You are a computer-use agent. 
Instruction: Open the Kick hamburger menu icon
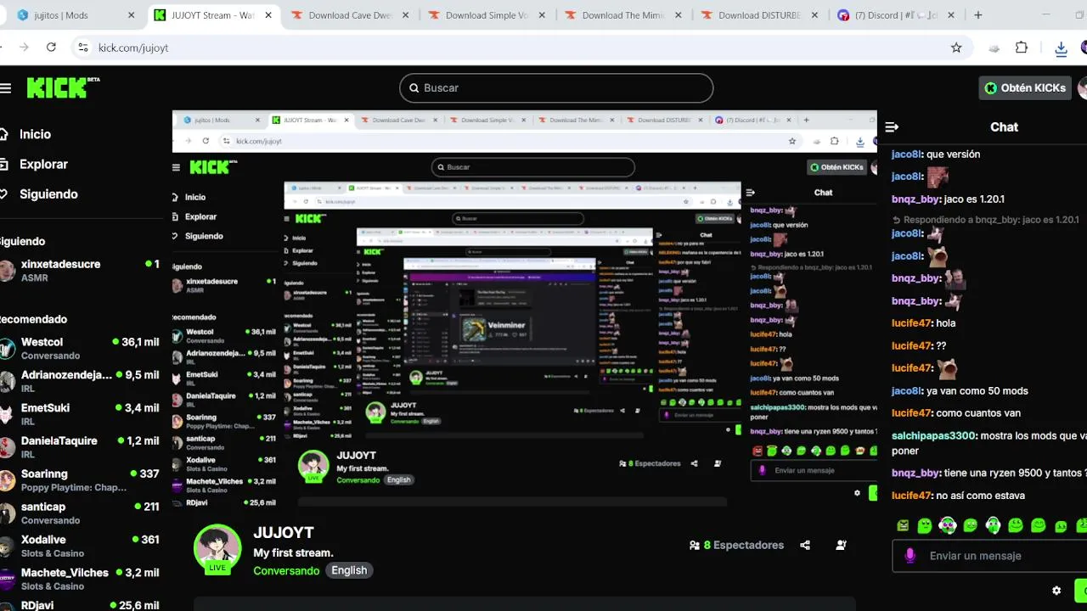click(x=5, y=88)
